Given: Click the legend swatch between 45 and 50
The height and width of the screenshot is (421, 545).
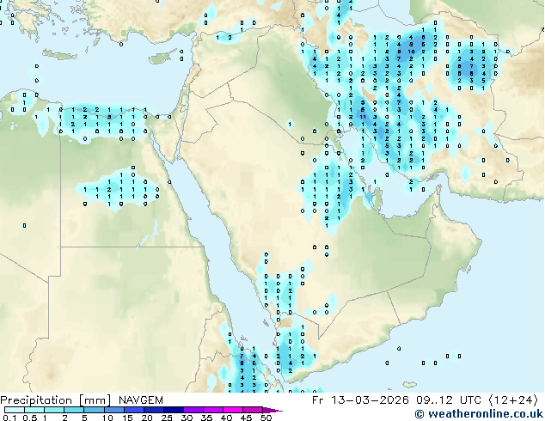Looking at the screenshot, I should (253, 410).
